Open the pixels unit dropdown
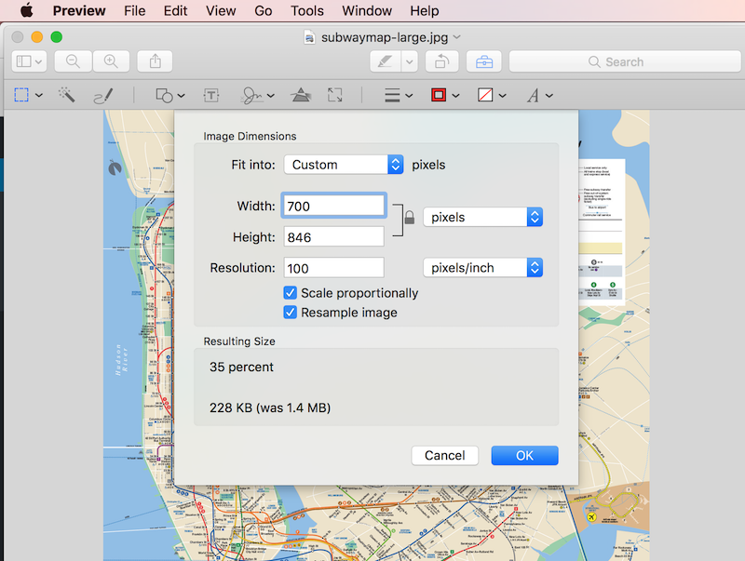This screenshot has height=561, width=745. point(482,217)
